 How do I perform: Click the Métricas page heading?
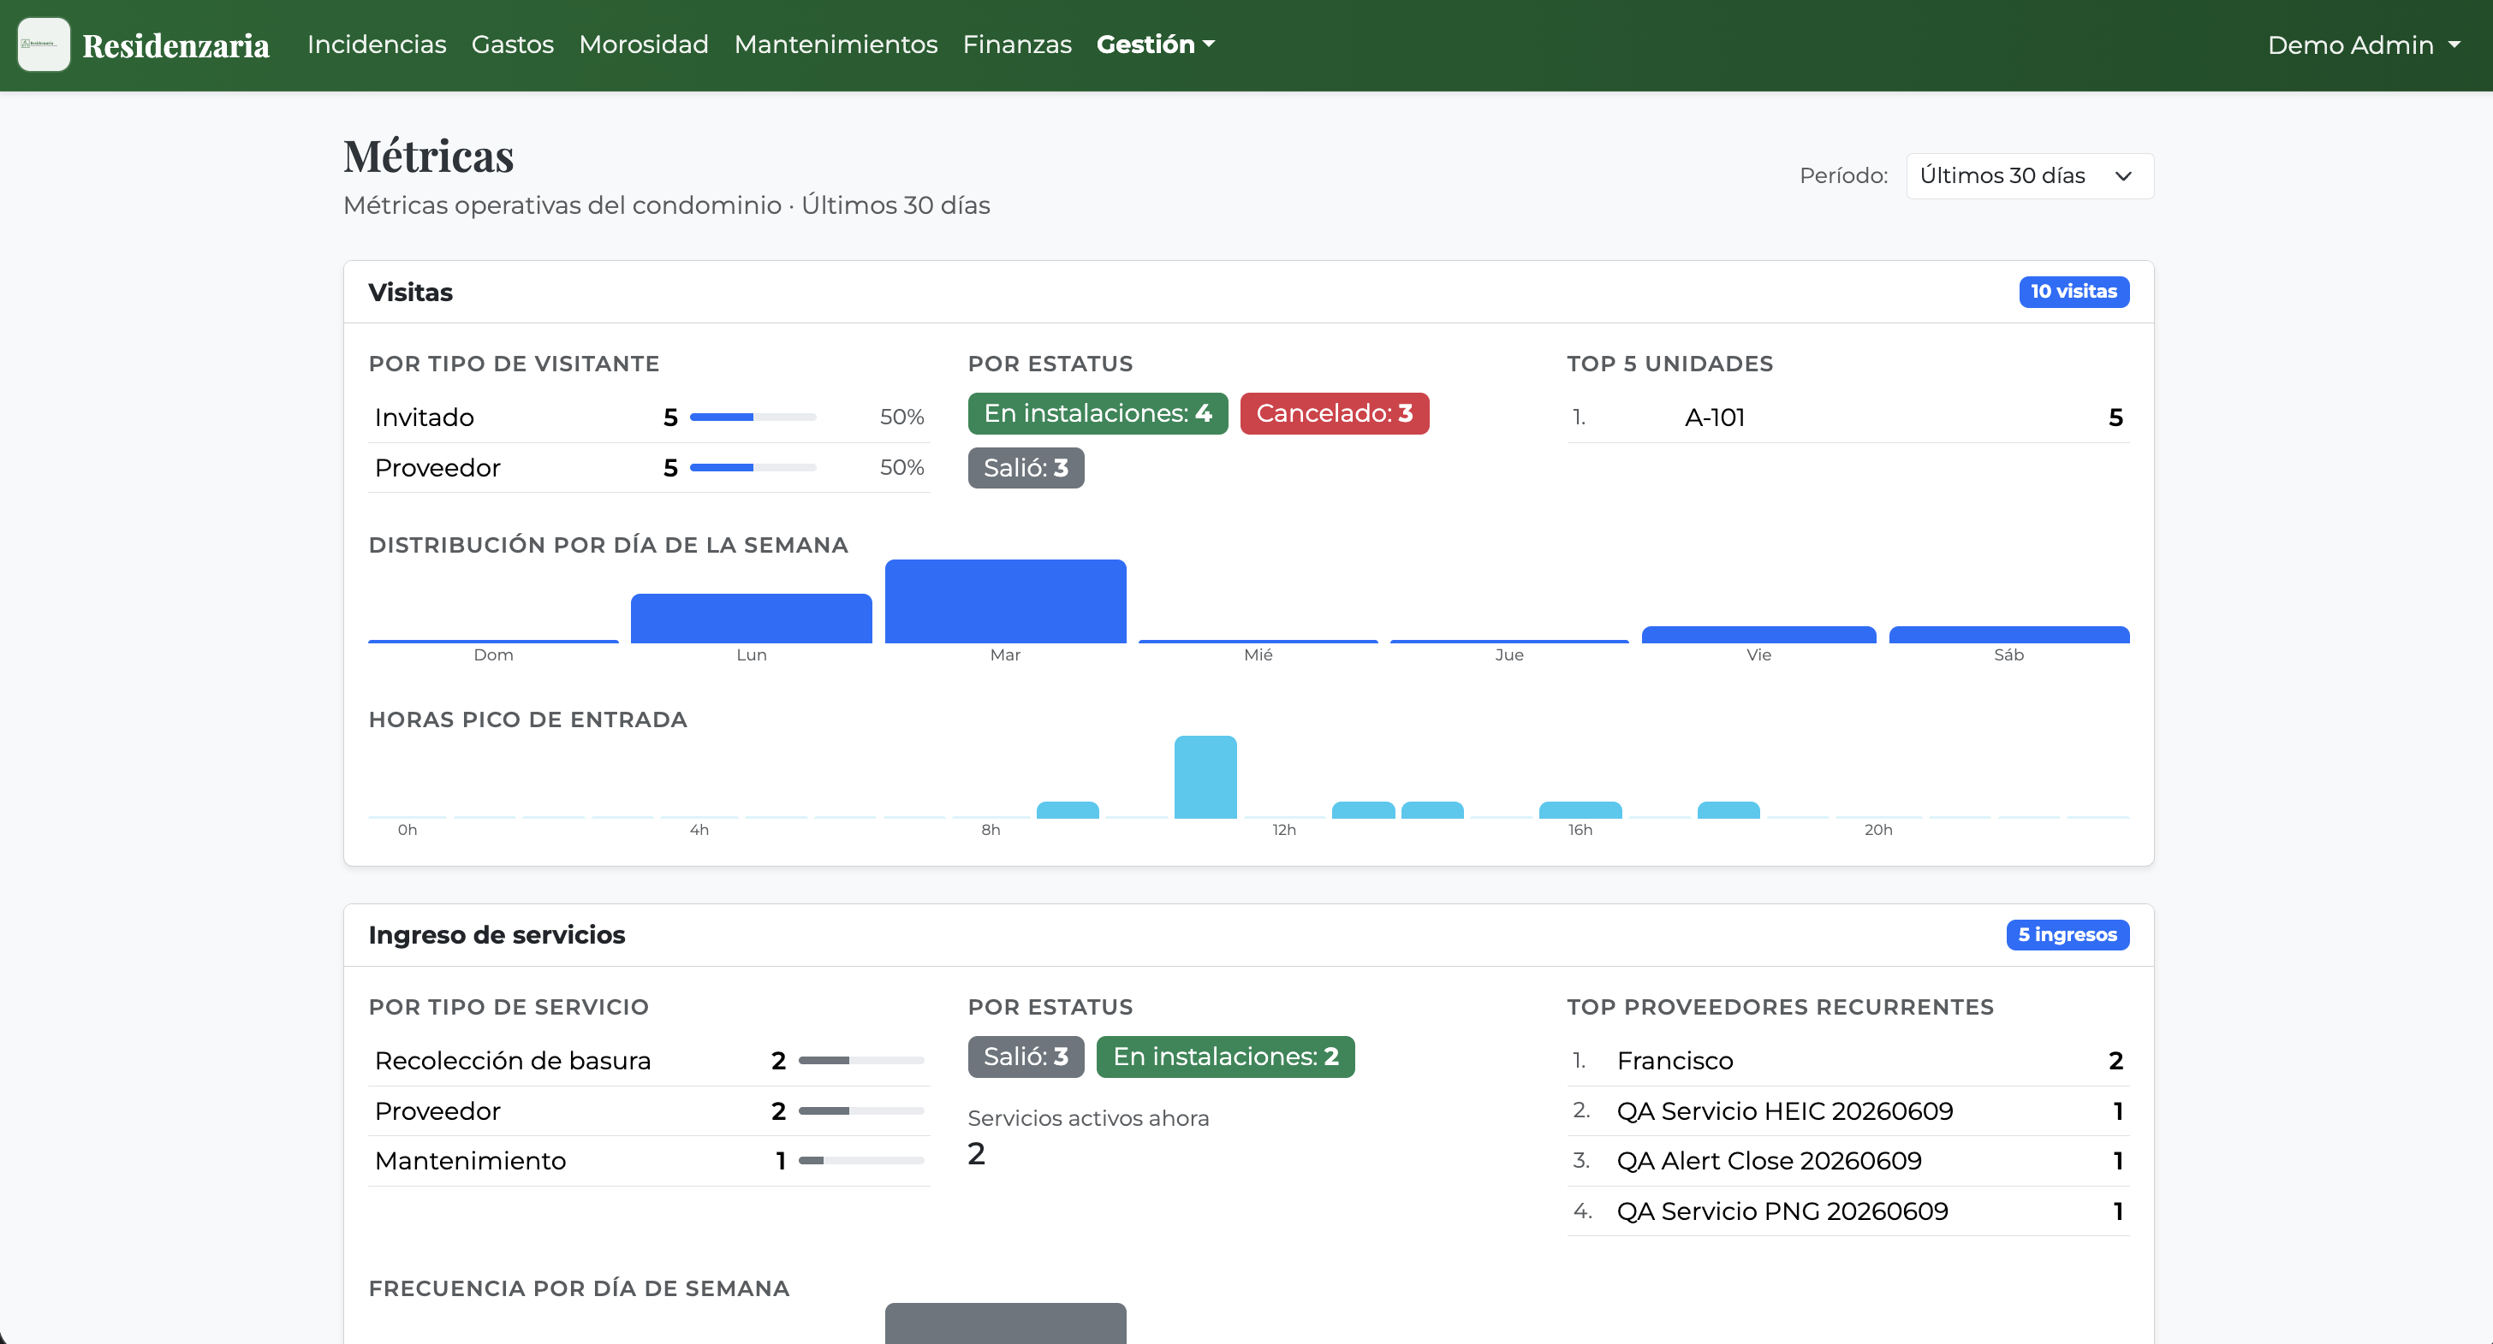429,156
